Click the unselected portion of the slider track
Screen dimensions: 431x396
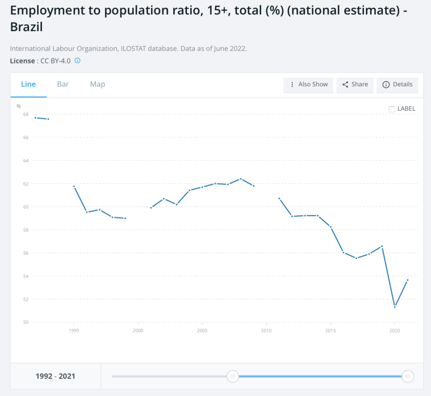(x=170, y=376)
